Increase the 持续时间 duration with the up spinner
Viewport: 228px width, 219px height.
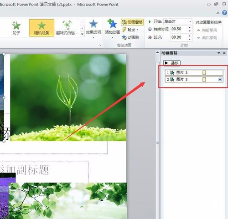point(190,28)
